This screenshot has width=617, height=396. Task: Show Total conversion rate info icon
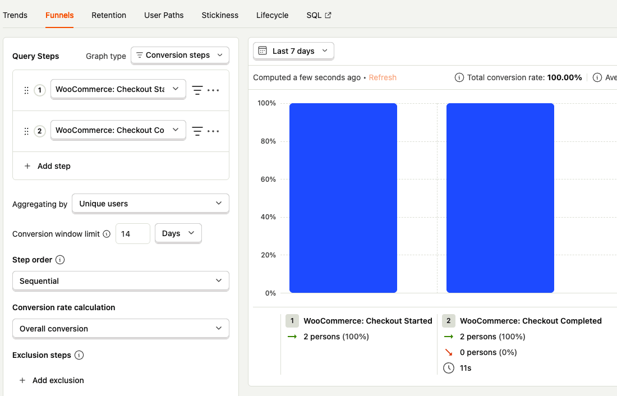point(459,77)
